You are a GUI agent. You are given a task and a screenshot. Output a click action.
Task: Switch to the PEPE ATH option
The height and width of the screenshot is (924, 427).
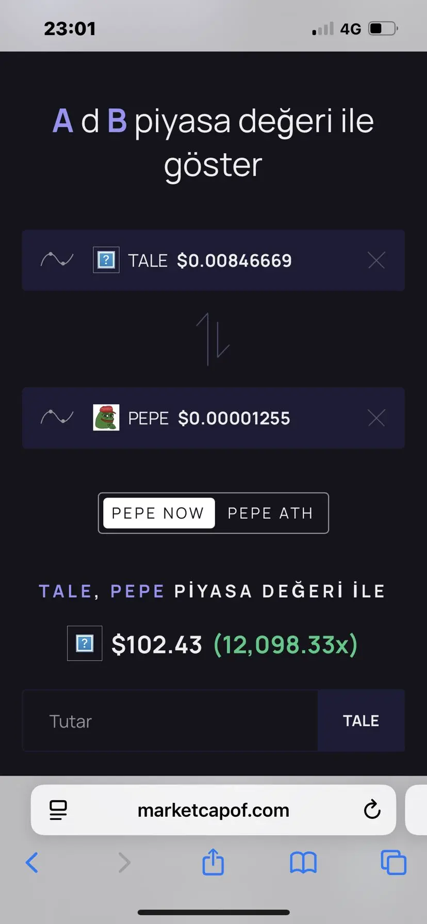click(x=270, y=513)
